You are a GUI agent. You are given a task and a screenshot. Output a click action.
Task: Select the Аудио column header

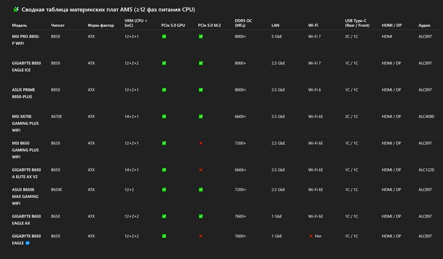tap(424, 26)
